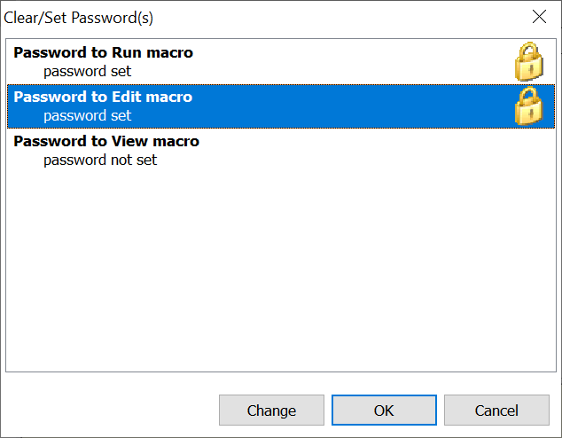Image resolution: width=562 pixels, height=438 pixels.
Task: Confirm with the OK button
Action: (384, 411)
